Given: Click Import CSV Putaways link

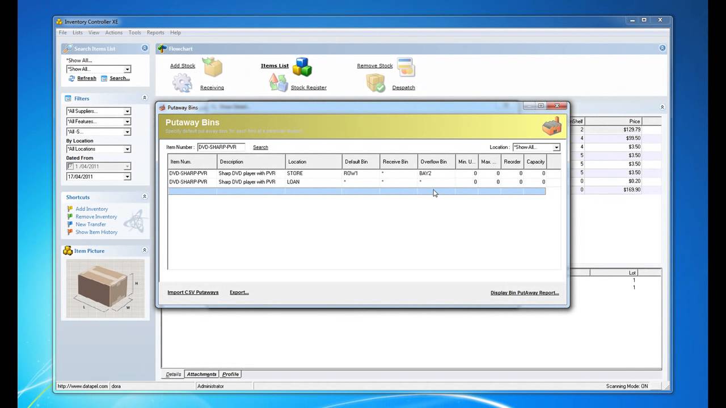Looking at the screenshot, I should pyautogui.click(x=193, y=292).
